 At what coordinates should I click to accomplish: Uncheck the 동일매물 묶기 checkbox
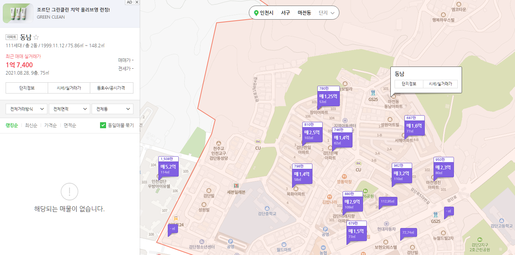[x=103, y=125]
